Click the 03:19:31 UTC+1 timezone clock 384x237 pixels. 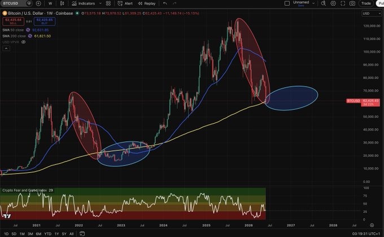click(366, 234)
